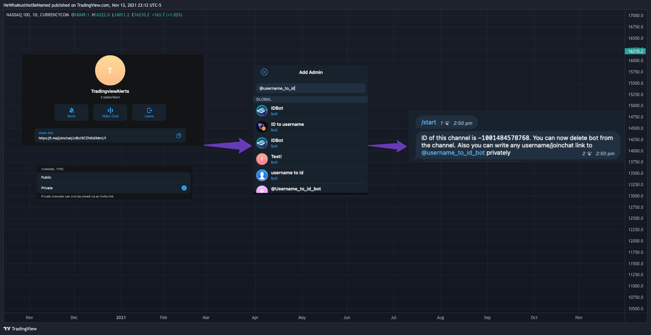Click the current price label 16210.2

pos(635,51)
